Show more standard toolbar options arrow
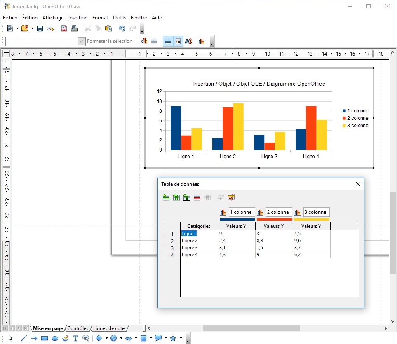Image resolution: width=397 pixels, height=344 pixels. pyautogui.click(x=142, y=28)
